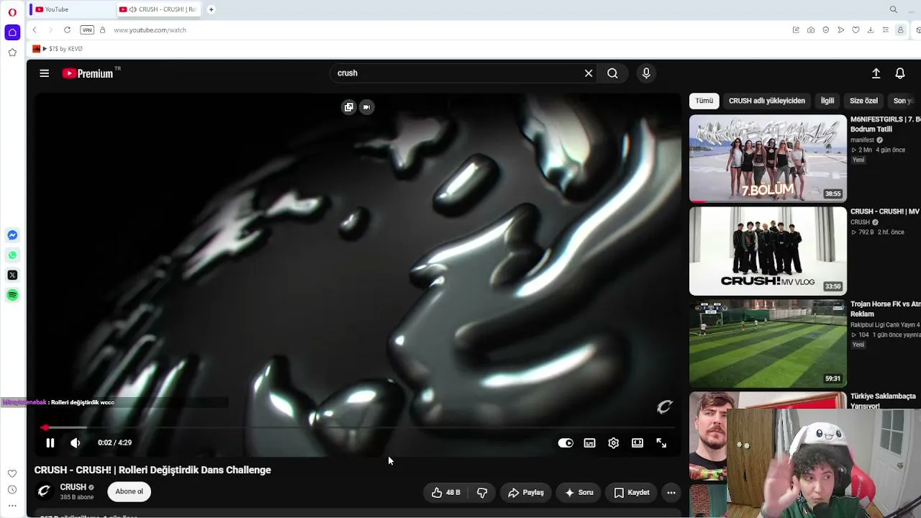Focus the address bar URL
The image size is (921, 518).
(150, 30)
